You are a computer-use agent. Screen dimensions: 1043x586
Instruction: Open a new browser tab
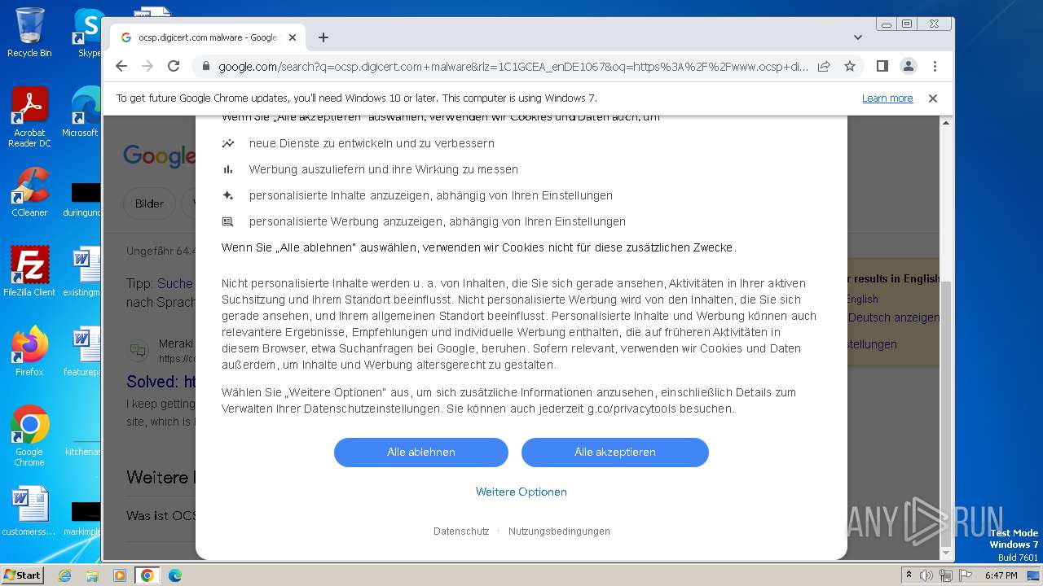[323, 37]
